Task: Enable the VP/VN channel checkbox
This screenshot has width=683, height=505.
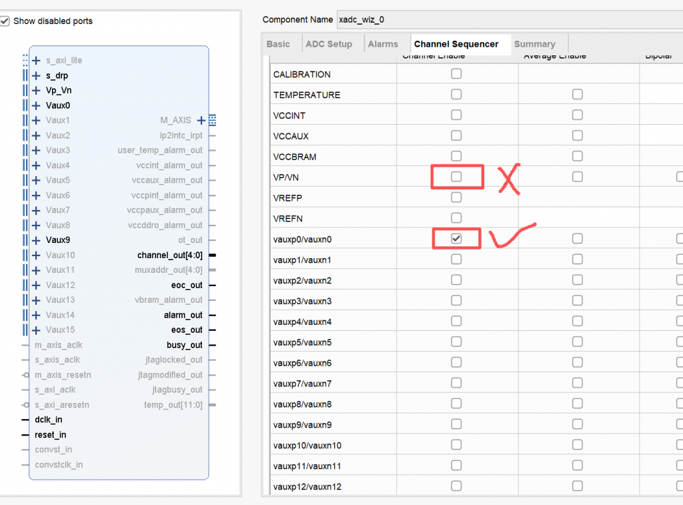Action: point(456,177)
